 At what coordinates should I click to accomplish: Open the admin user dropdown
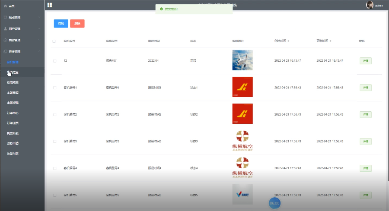click(x=379, y=6)
